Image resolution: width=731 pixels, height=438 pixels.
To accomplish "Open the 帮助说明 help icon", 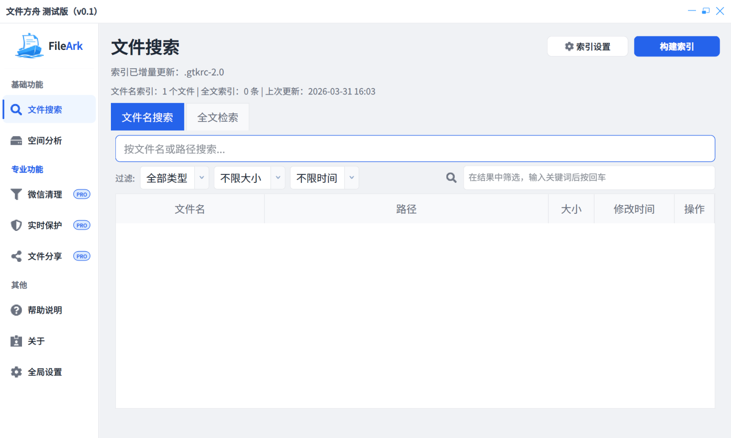I will tap(16, 310).
